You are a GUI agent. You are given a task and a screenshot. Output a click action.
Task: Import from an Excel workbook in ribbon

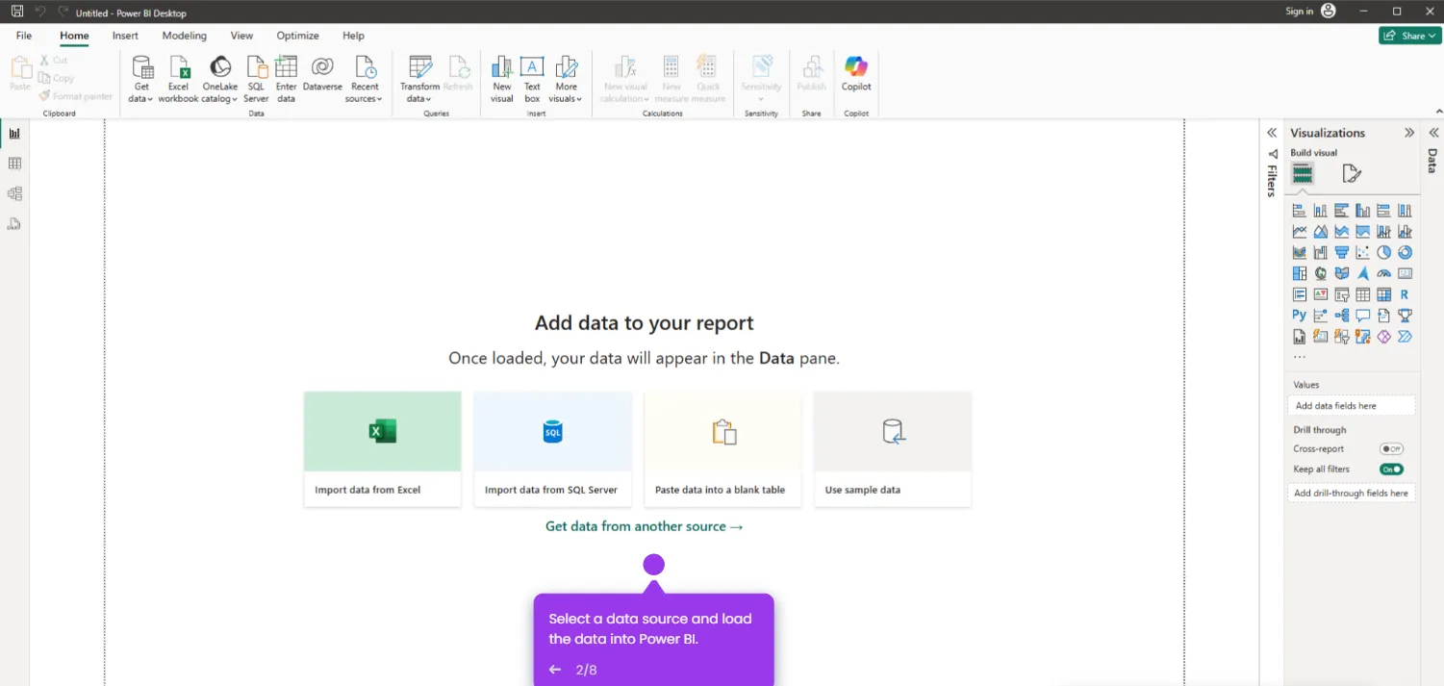click(178, 79)
